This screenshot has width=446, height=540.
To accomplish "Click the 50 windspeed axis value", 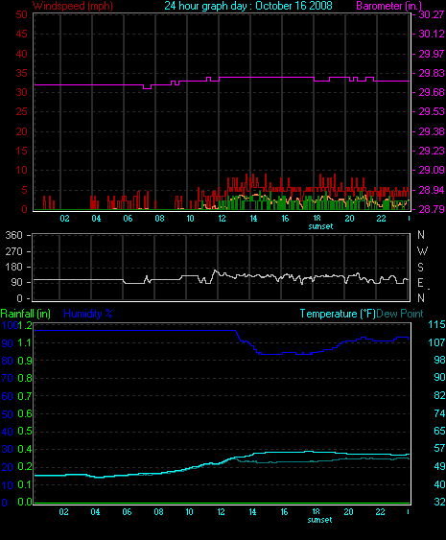I will pyautogui.click(x=21, y=14).
